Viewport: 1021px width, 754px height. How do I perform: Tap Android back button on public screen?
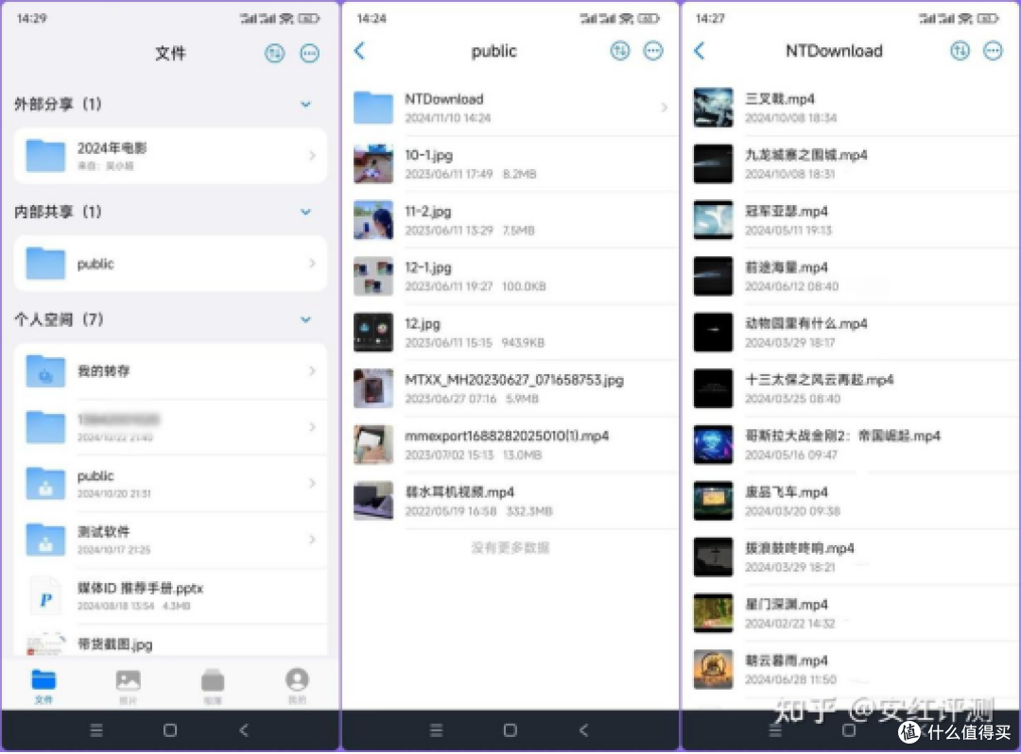[x=584, y=731]
